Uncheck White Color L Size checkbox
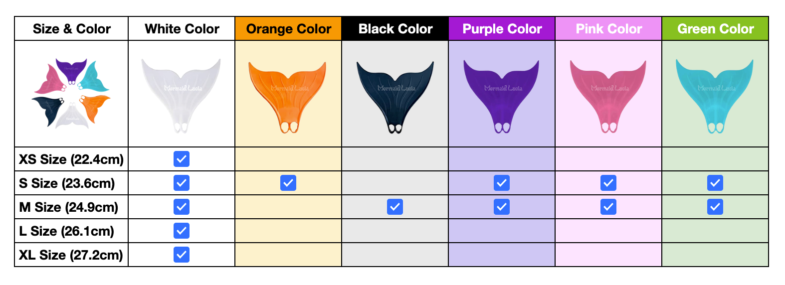The height and width of the screenshot is (285, 785). point(182,231)
